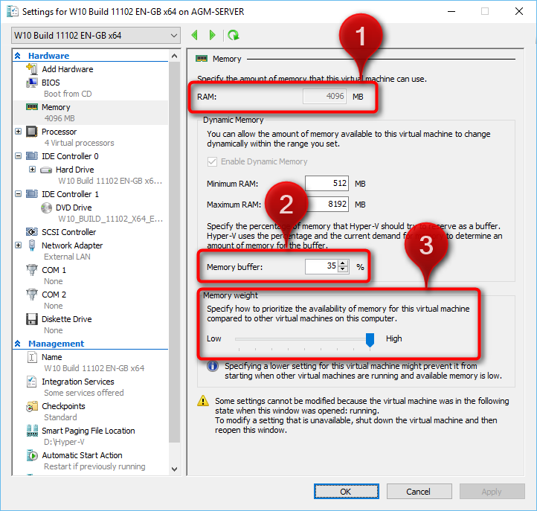Select Smart Paging File Location entry
The height and width of the screenshot is (511, 537).
point(89,431)
